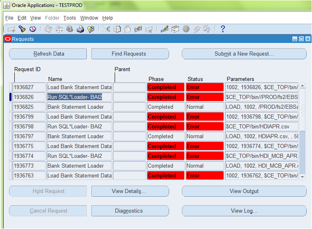Open Window Help question mark icon
This screenshot has width=312, height=229.
coord(223,29)
